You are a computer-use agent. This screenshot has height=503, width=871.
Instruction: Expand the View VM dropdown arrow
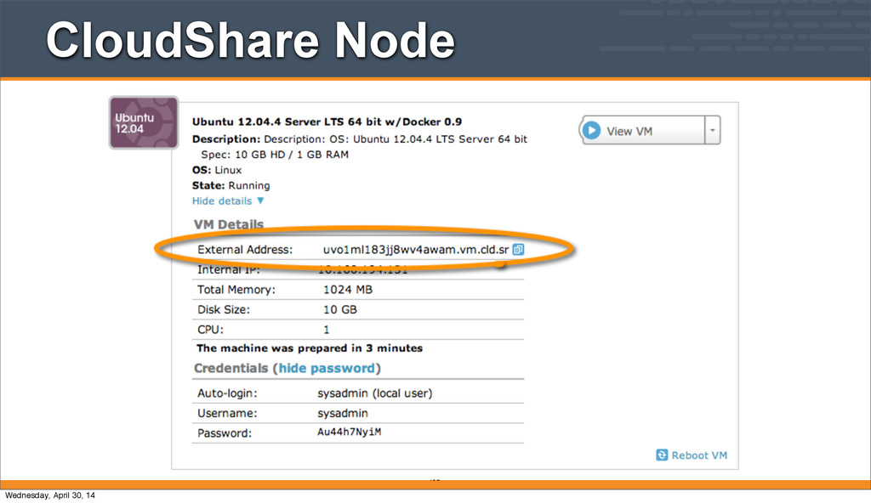click(x=713, y=131)
